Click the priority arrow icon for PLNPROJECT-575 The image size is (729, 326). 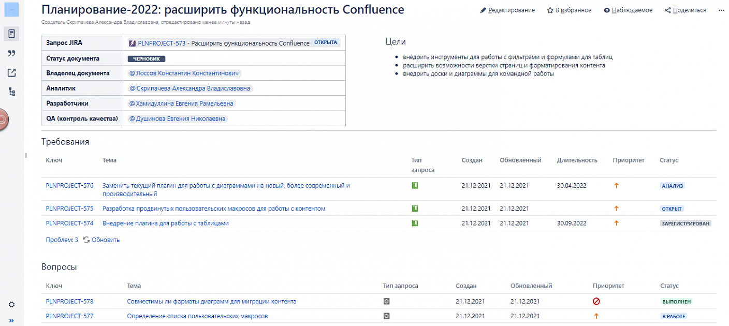coord(616,209)
